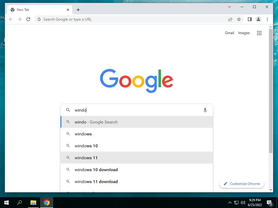Click the Customize Chrome button
Viewport: 278px width, 208px height.
[x=241, y=184]
